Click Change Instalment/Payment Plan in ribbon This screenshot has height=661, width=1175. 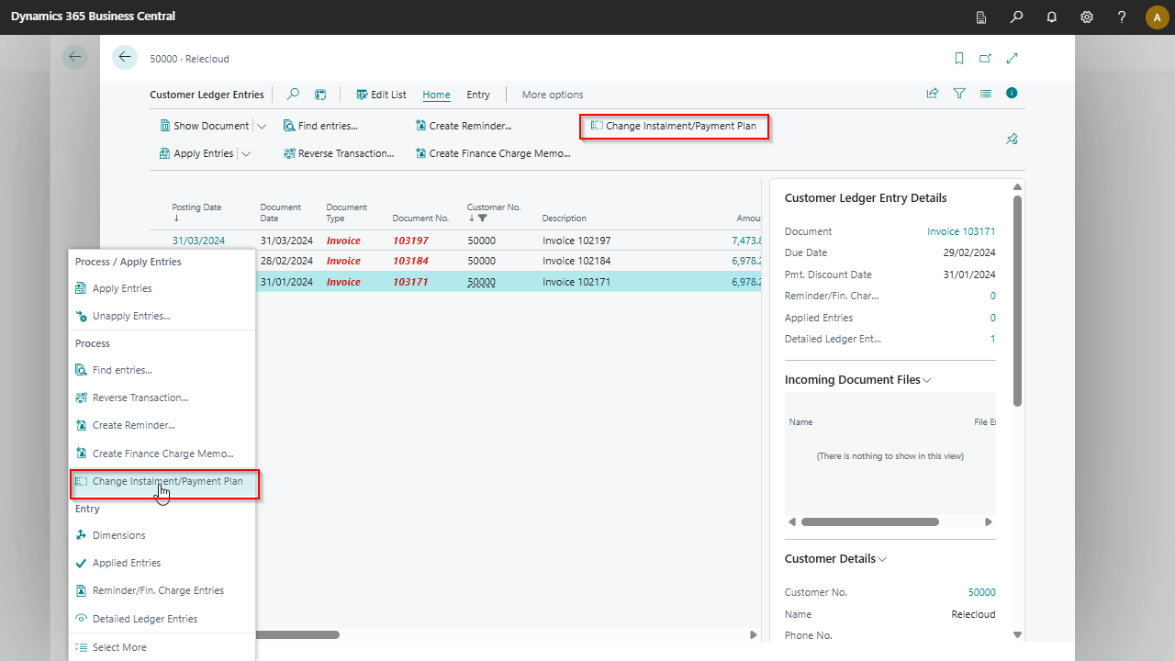click(674, 126)
